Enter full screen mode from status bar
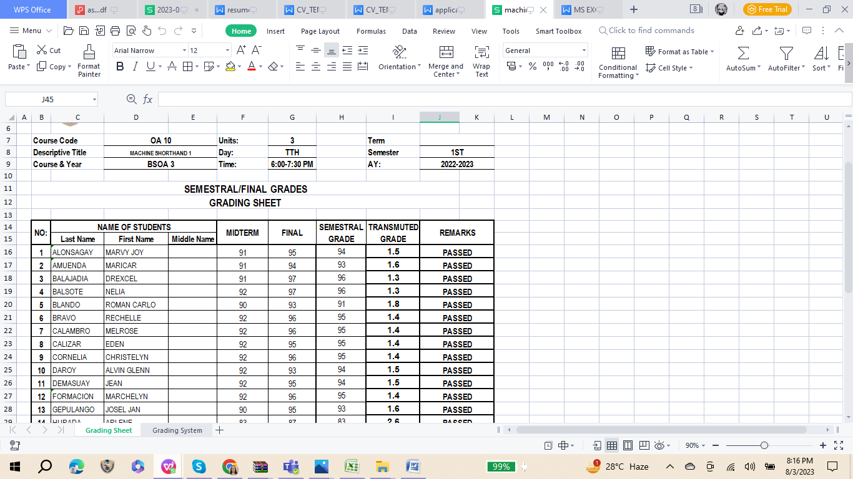853x479 pixels. pyautogui.click(x=839, y=446)
